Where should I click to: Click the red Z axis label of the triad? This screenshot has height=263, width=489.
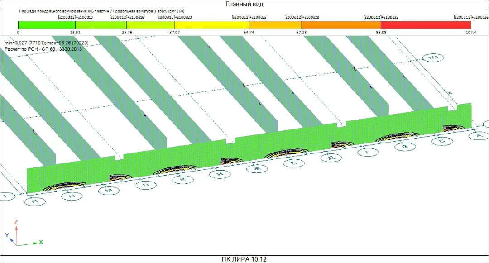point(16,222)
